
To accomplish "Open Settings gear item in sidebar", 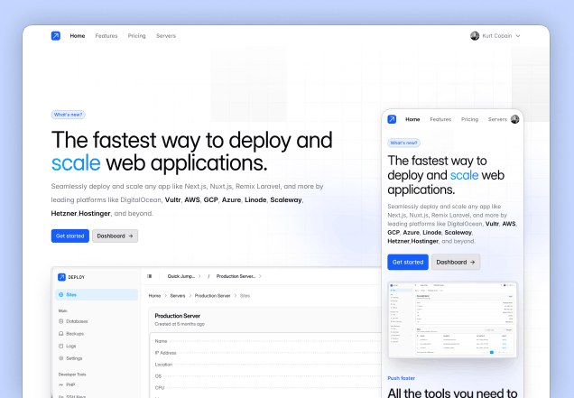I will point(70,358).
